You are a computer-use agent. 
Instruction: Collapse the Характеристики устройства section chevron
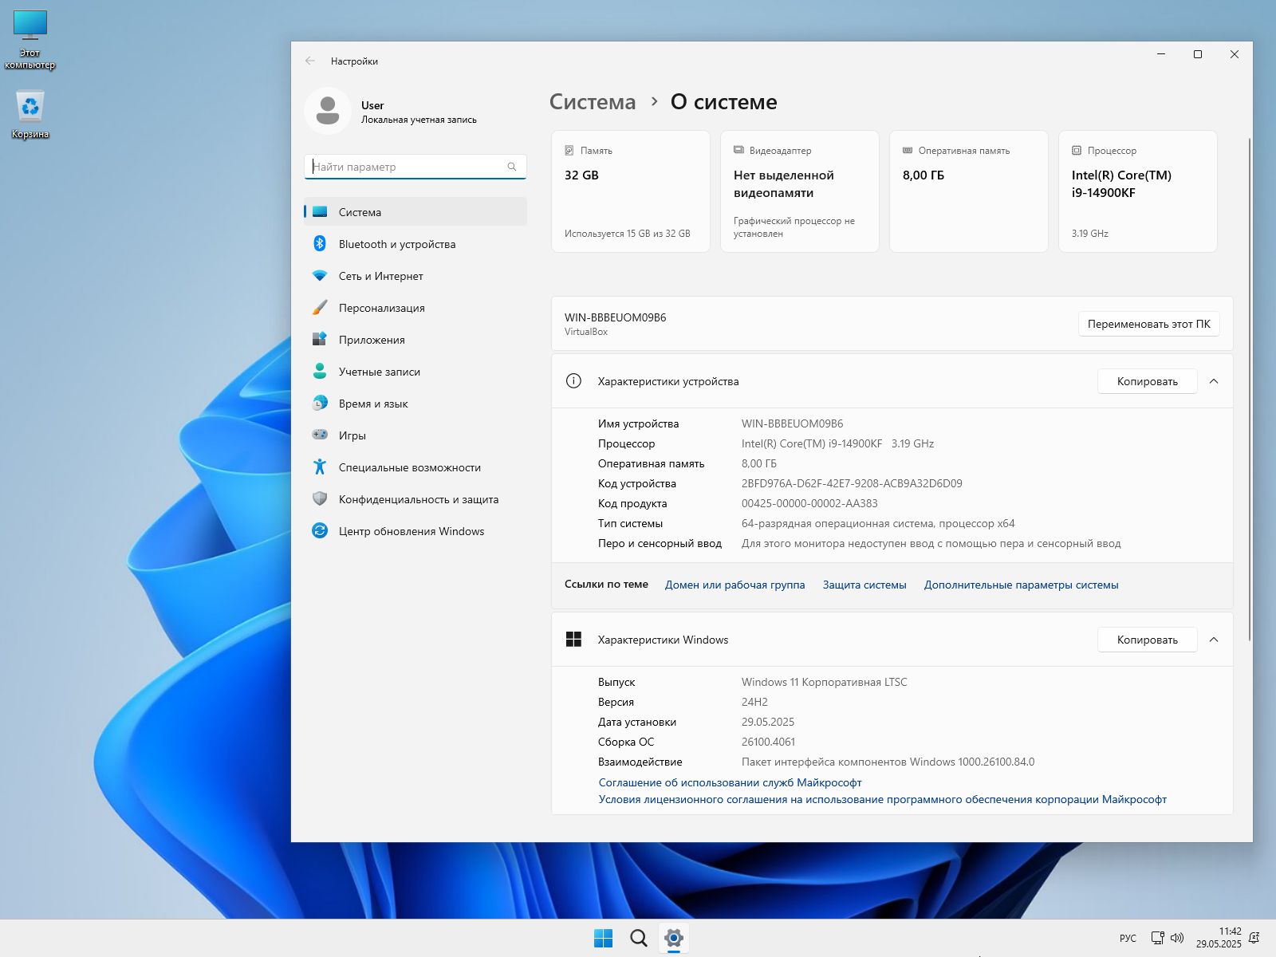(x=1214, y=381)
